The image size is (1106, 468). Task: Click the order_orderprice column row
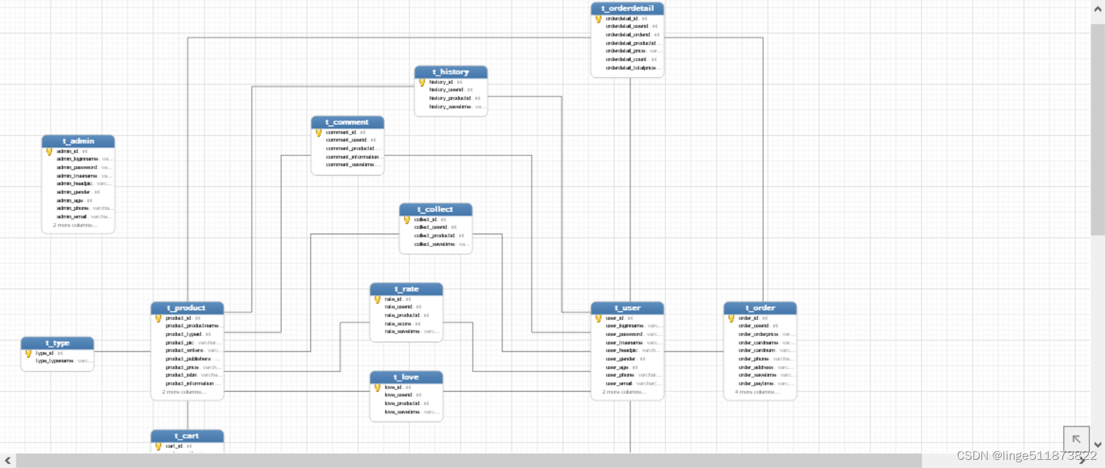tap(760, 334)
